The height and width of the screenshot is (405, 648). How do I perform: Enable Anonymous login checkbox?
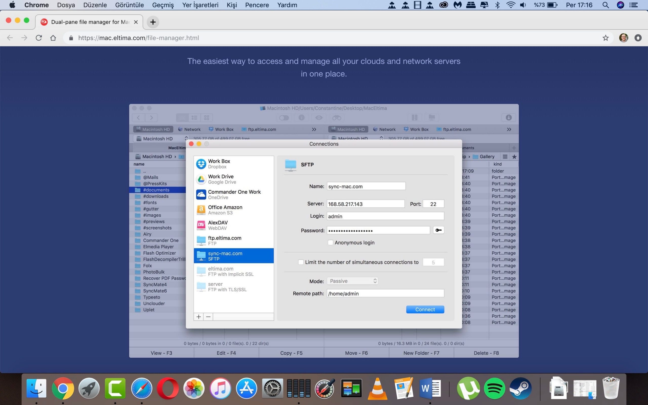tap(330, 242)
